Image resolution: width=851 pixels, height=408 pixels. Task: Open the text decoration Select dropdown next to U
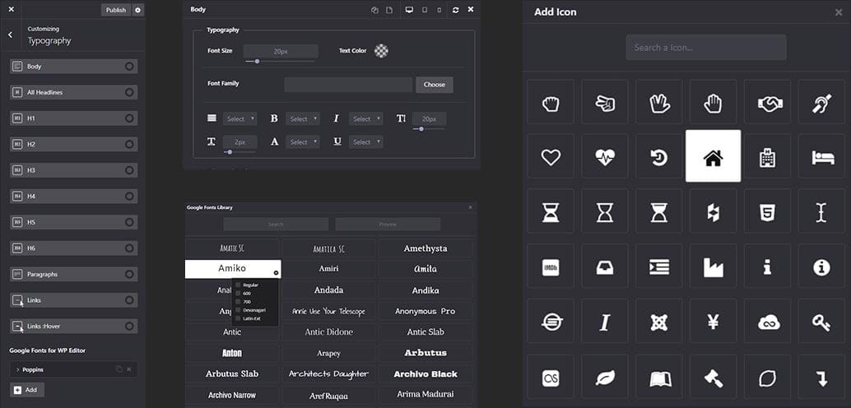point(365,142)
